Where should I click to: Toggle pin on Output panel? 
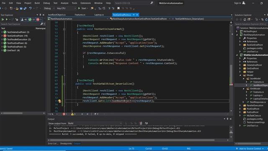(227, 119)
